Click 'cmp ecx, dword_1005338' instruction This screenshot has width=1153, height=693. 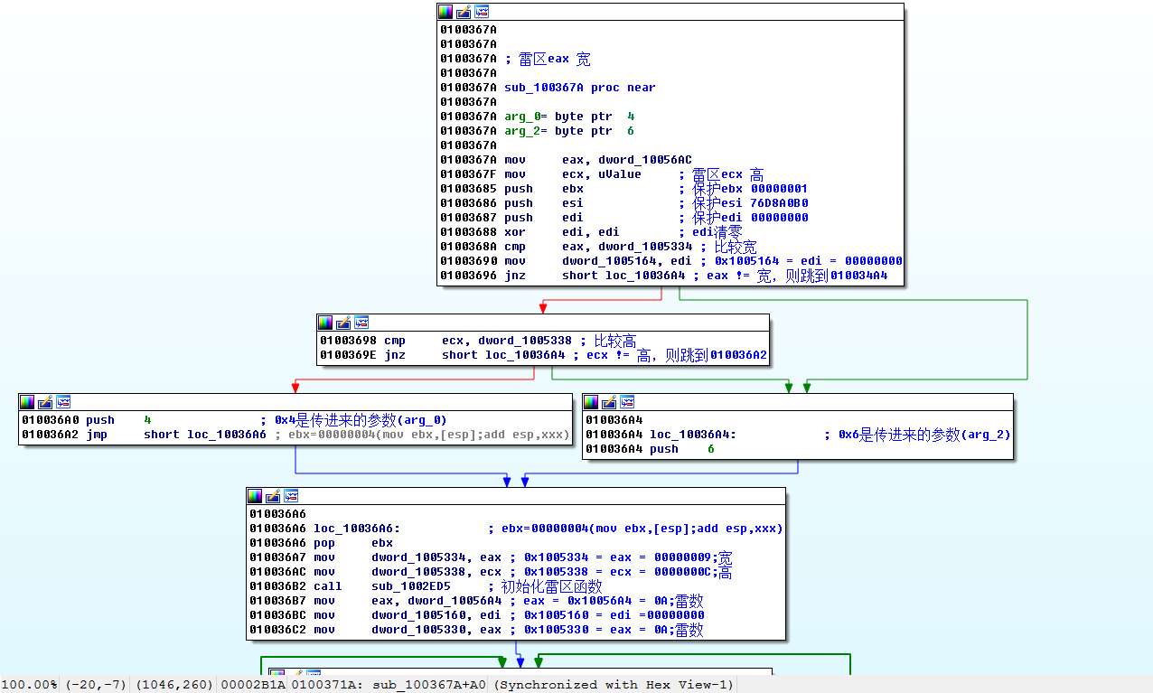(x=478, y=341)
